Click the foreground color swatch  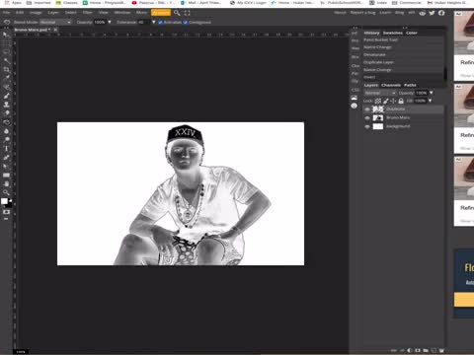(x=4, y=201)
